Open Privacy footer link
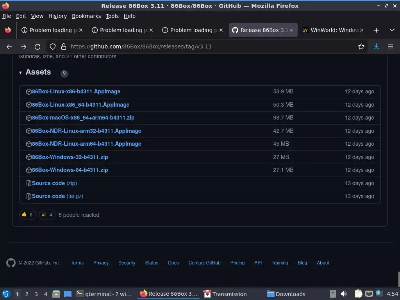Screen dimensions: 400x300 101,263
